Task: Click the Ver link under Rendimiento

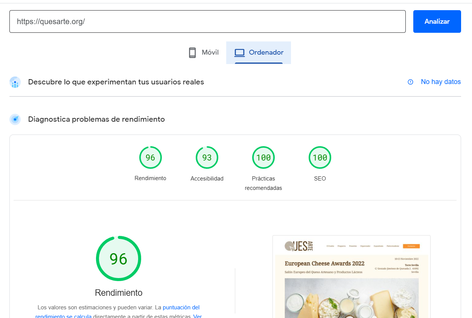Action: (197, 316)
